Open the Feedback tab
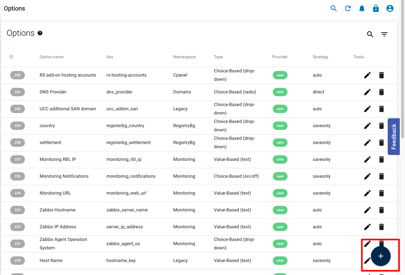This screenshot has height=275, width=405. pyautogui.click(x=394, y=137)
